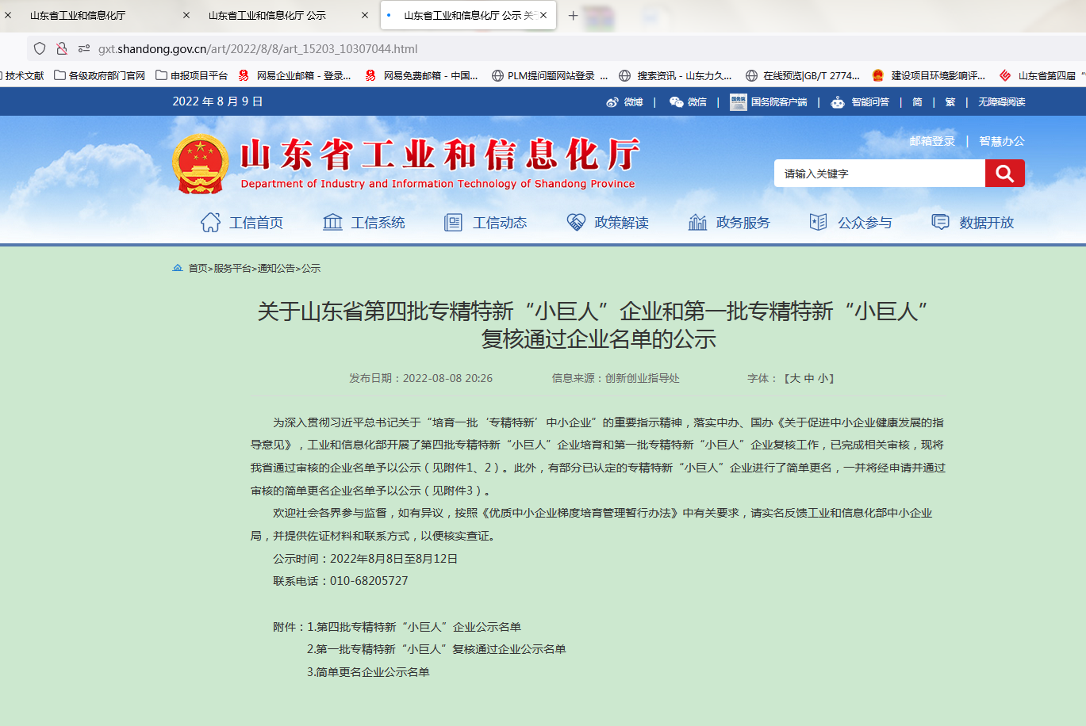Click the national emblem site logo

(x=200, y=163)
